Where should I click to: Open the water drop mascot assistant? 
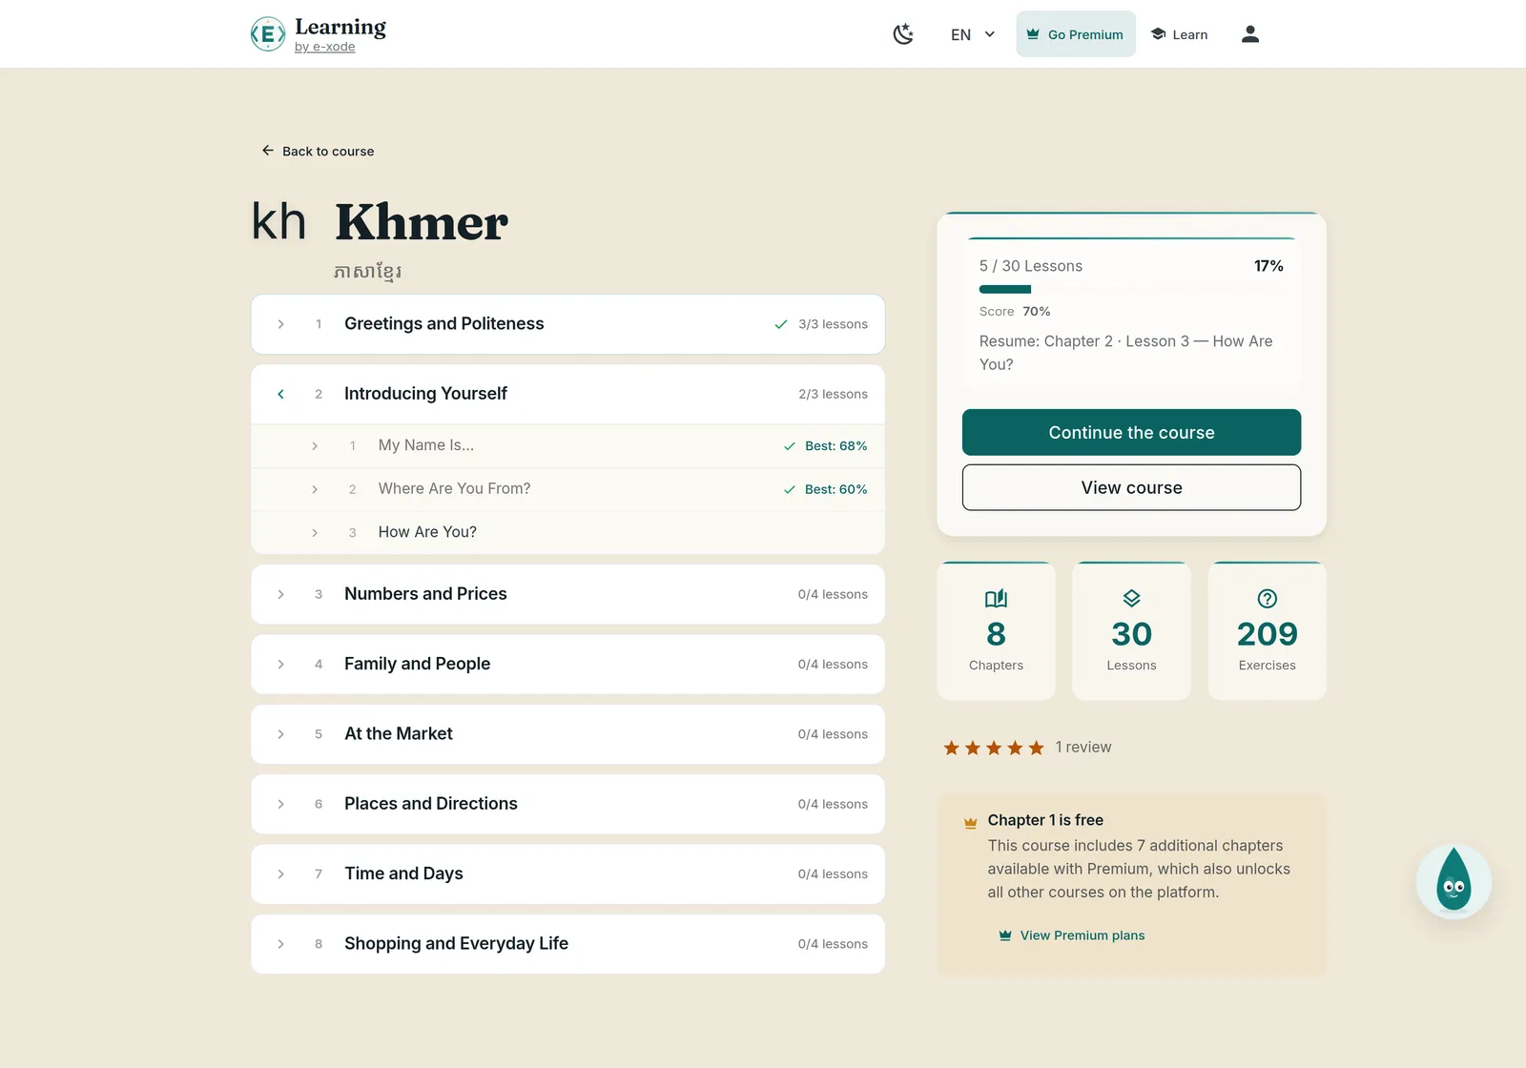pos(1454,882)
